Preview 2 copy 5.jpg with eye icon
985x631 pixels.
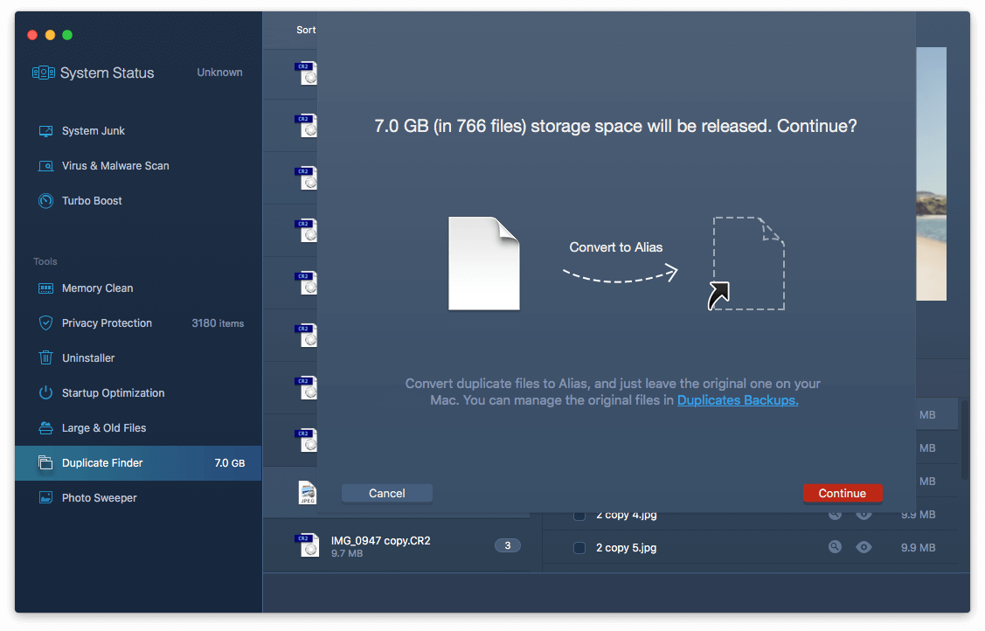click(864, 547)
